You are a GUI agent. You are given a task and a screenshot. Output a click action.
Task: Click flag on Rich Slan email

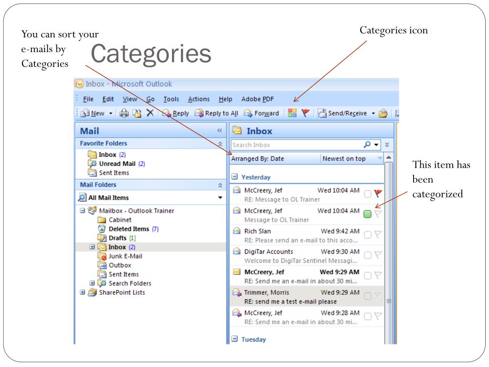378,234
